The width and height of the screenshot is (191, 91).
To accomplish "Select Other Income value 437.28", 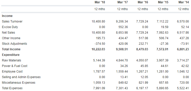I will tap(184, 38).
